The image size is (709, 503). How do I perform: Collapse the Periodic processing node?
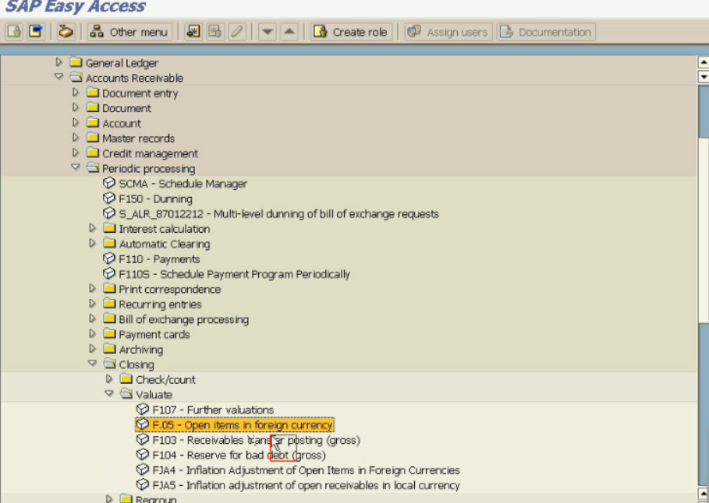tap(76, 167)
